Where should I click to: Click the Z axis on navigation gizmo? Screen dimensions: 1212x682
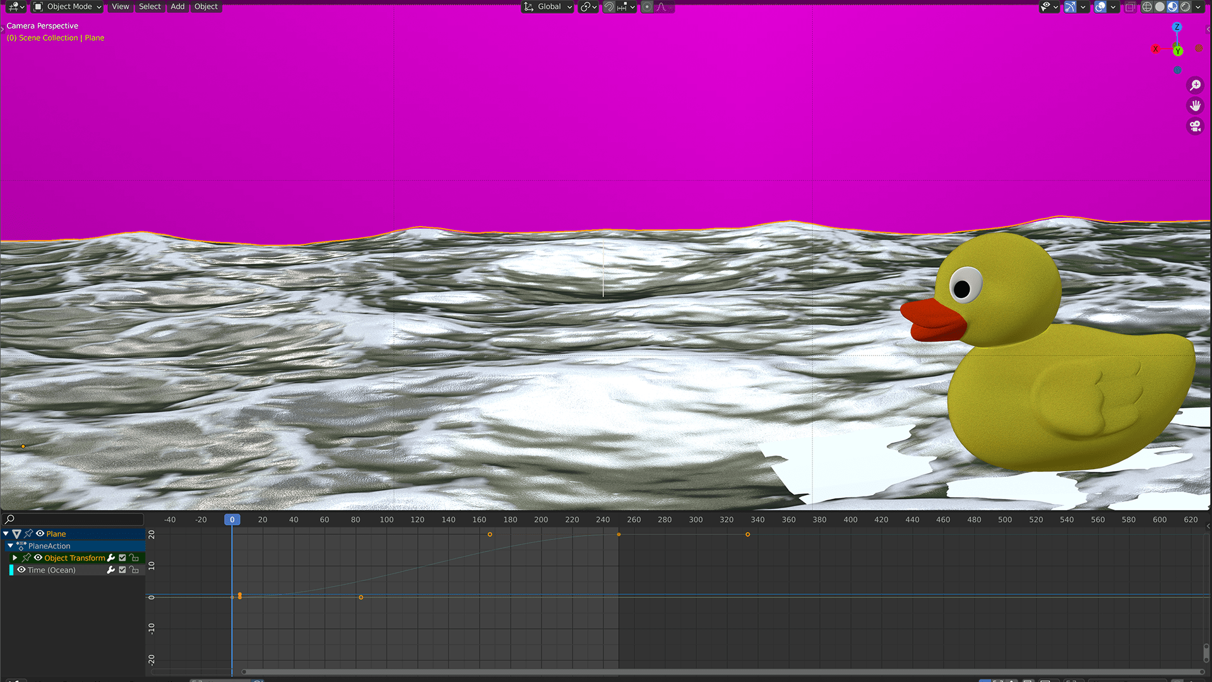click(1177, 27)
